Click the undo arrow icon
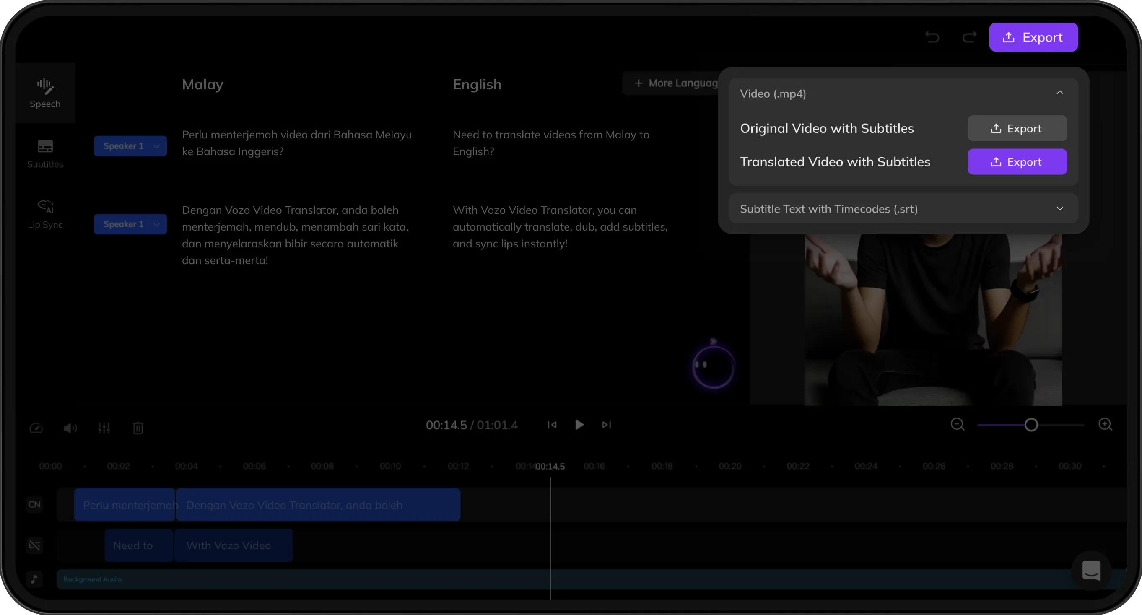Screen dimensions: 1142x615 click(x=932, y=37)
